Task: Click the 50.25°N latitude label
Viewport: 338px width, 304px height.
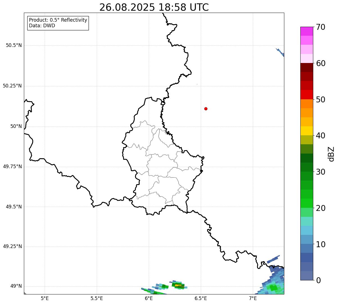Action: coord(12,86)
